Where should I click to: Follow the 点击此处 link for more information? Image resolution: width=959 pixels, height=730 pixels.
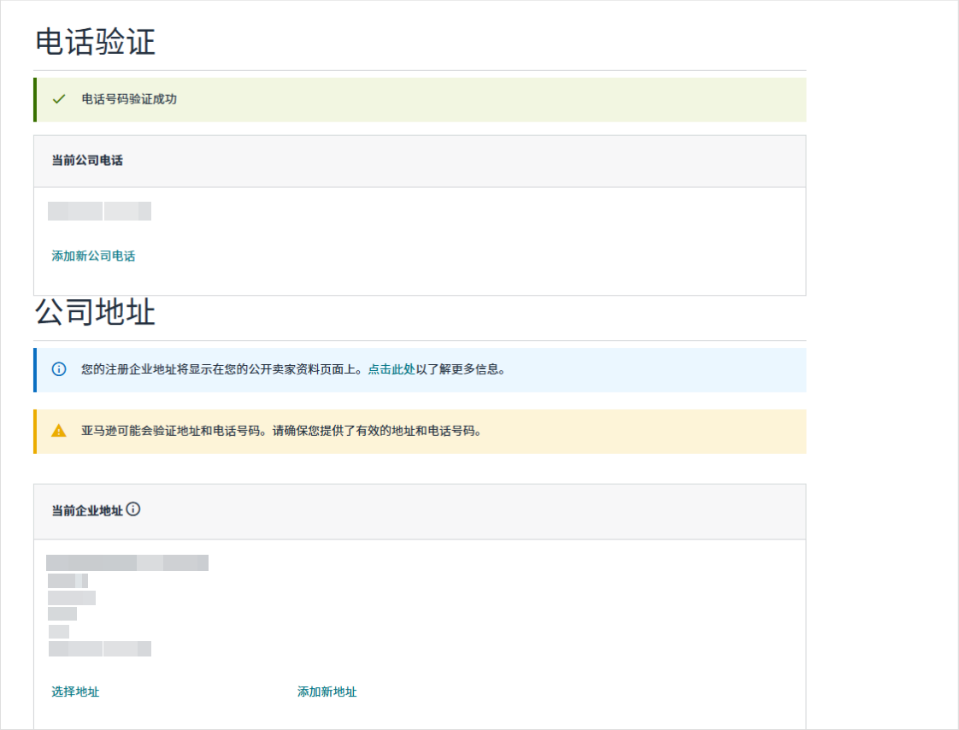(x=391, y=370)
